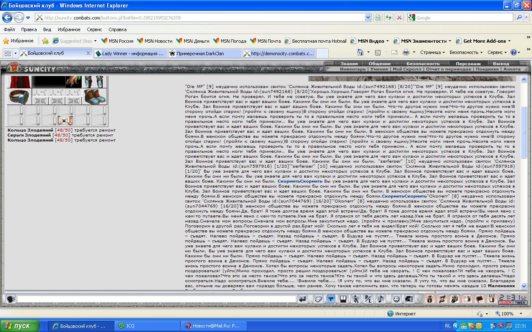532x332 pixels.
Task: Click the EXIT door icon
Action: pos(492,299)
